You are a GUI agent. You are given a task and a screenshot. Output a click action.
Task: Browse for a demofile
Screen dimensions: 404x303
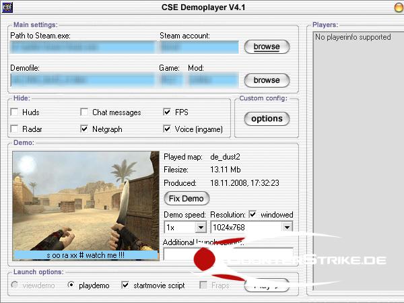(267, 80)
